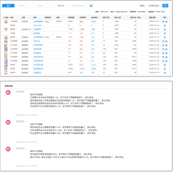Click operation icon in the last table row
Screen dimensions: 173x172
coord(165,73)
